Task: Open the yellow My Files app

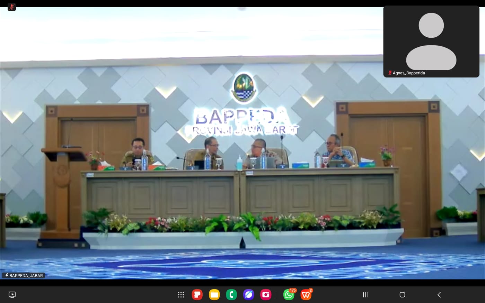Action: pos(214,295)
